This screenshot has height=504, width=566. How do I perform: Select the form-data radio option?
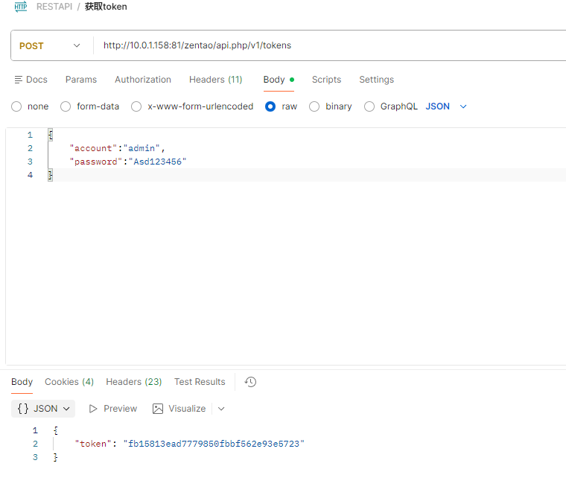66,106
